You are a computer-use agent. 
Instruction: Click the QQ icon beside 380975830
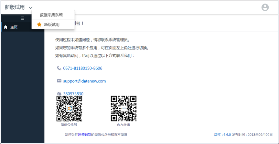(x=59, y=94)
